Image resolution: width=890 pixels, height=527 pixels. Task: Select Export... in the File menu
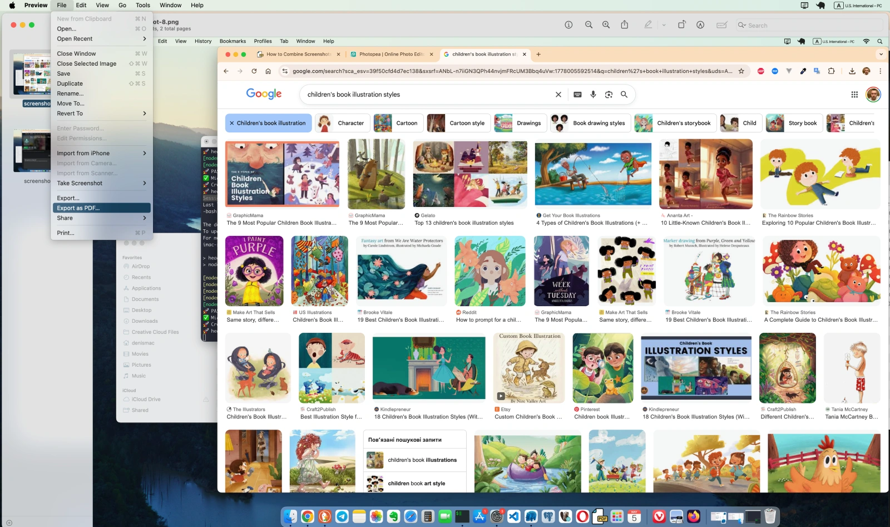click(x=102, y=198)
